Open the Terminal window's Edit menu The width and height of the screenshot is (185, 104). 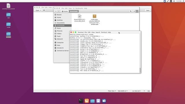pos(89,32)
